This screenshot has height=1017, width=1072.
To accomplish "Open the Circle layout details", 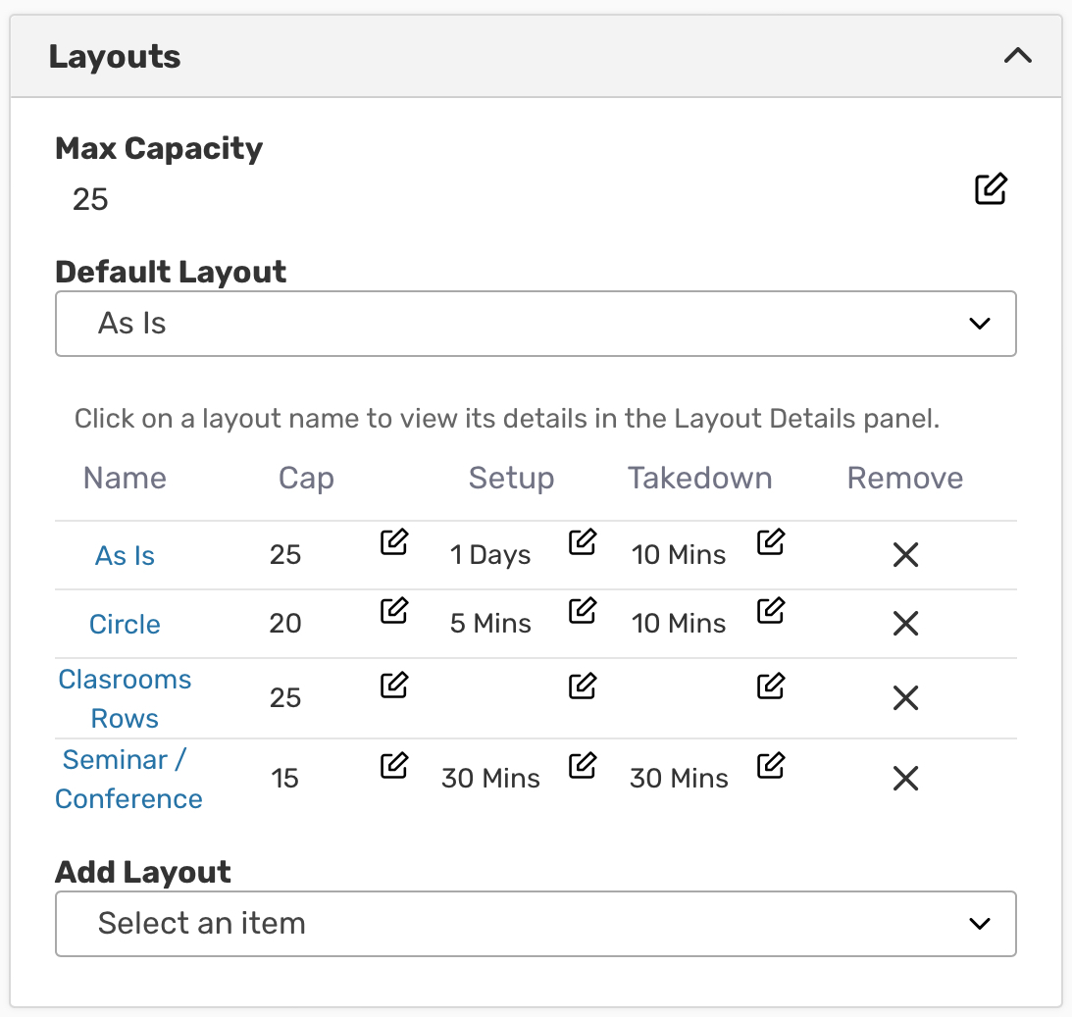I will click(125, 624).
